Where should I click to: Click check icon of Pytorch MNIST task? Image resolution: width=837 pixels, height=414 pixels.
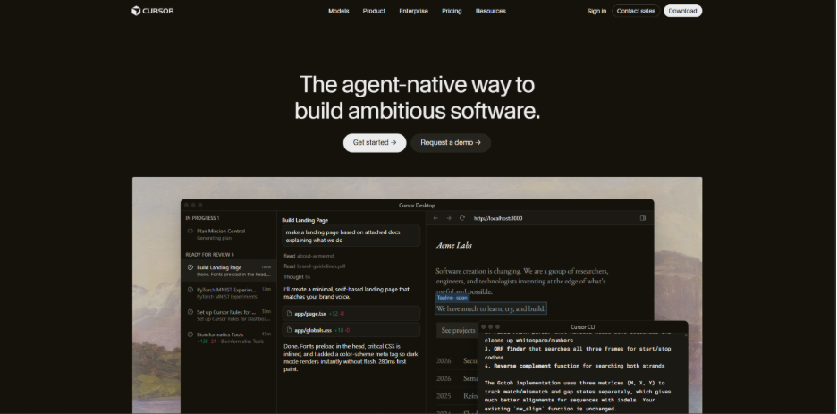tap(190, 290)
